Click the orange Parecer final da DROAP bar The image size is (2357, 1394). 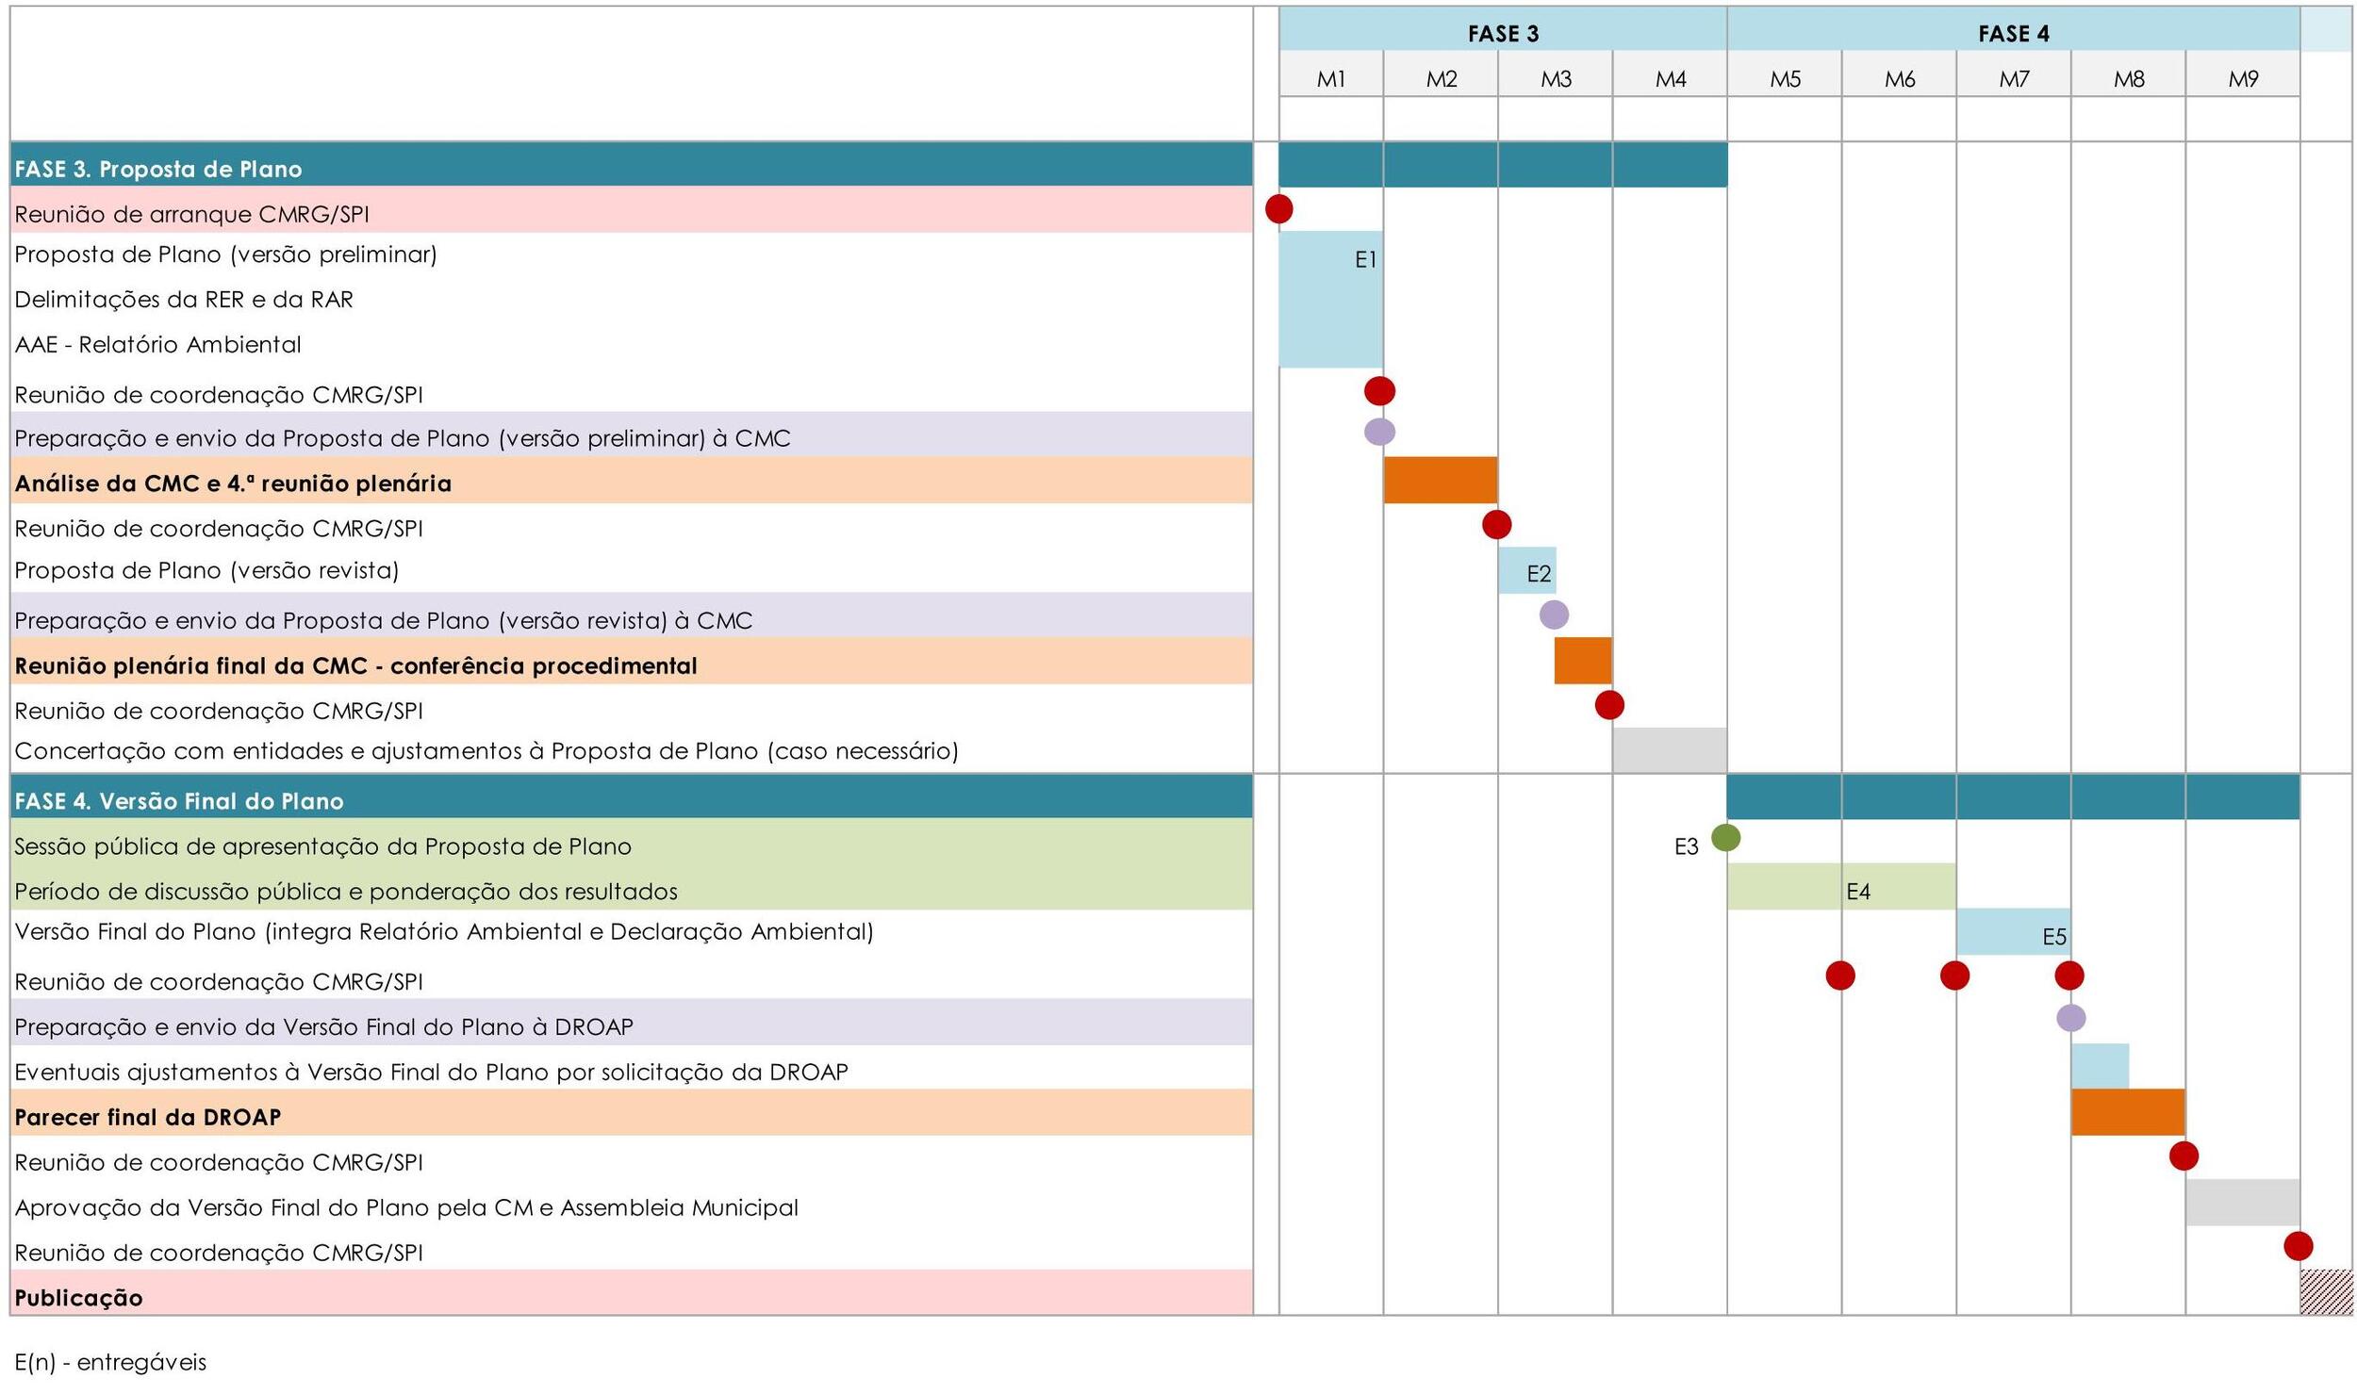[x=2127, y=1112]
